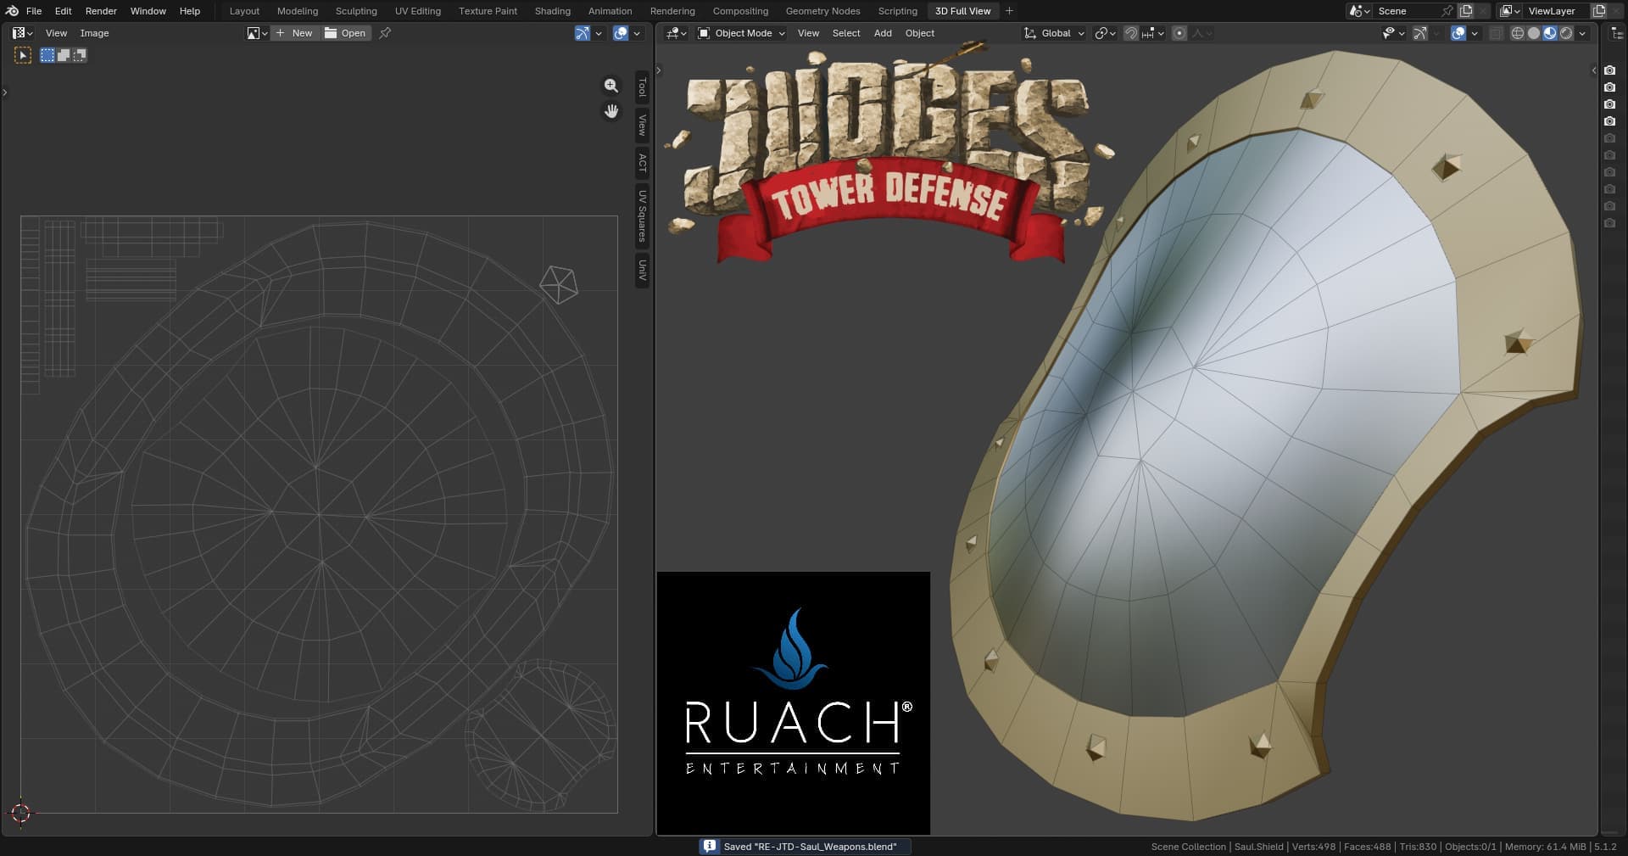Open the UV Squares sidebar tab
1628x856 pixels.
(x=643, y=215)
